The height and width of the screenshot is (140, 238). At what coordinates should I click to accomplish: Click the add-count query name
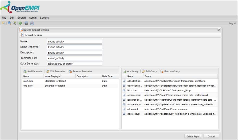point(132,109)
